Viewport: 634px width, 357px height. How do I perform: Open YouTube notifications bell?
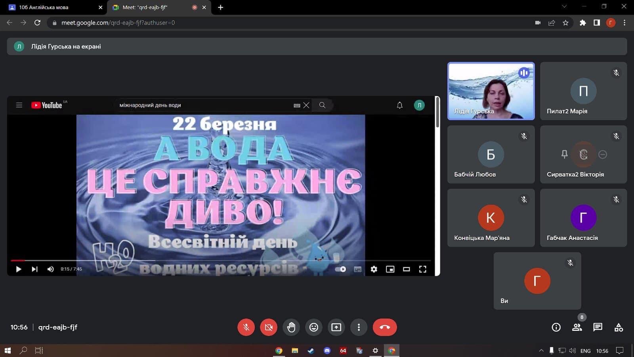(400, 105)
